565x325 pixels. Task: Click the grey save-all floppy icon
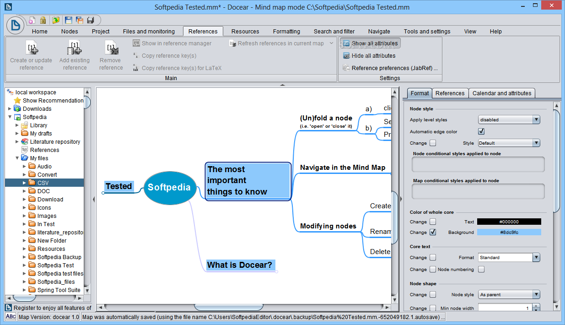(x=91, y=20)
